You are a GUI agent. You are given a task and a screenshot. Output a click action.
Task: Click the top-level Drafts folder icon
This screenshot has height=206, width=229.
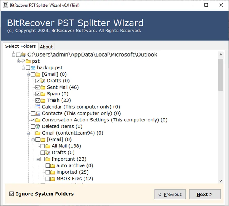43,81
